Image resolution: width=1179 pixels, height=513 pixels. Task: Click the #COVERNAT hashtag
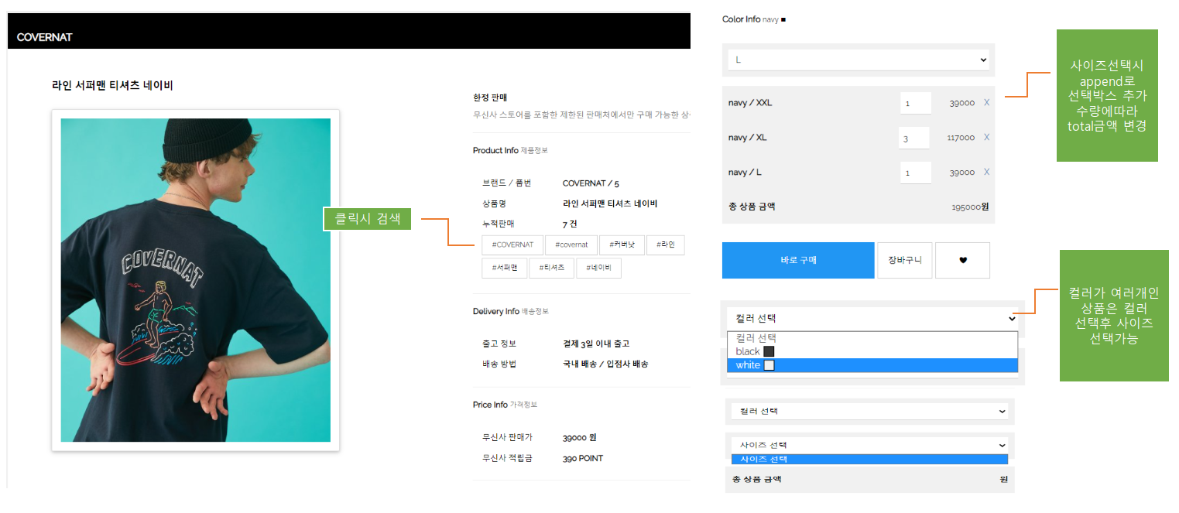coord(512,244)
